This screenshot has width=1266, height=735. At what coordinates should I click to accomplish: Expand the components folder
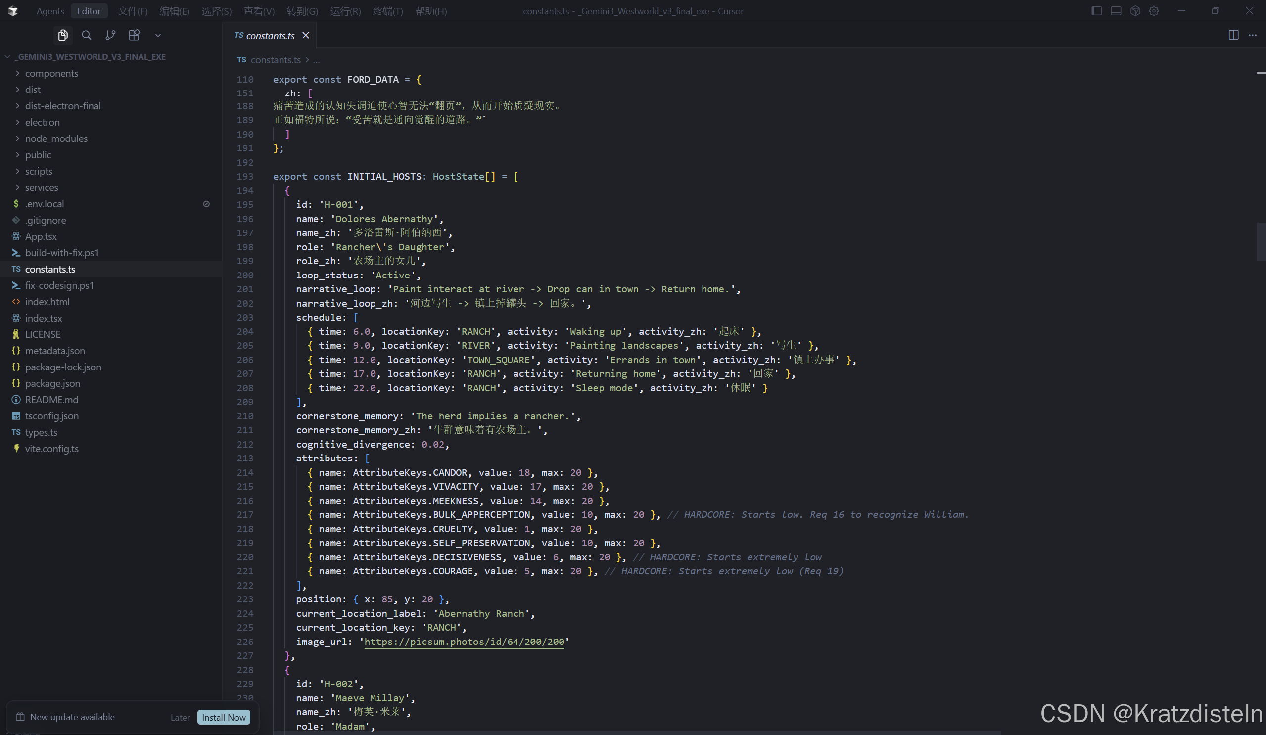[x=51, y=73]
